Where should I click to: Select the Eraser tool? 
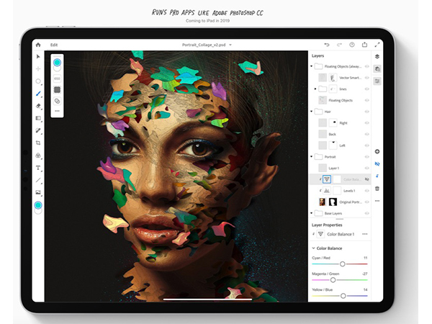click(x=38, y=106)
